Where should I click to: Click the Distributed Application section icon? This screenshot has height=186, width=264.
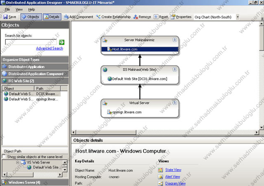(5, 66)
